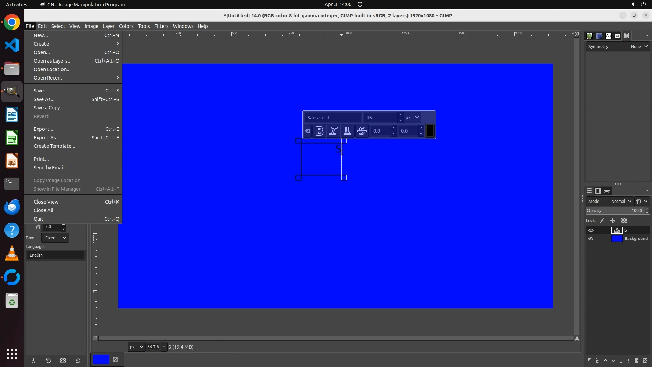Viewport: 652px width, 367px height.
Task: Open the Symmetry type dropdown
Action: 639,47
